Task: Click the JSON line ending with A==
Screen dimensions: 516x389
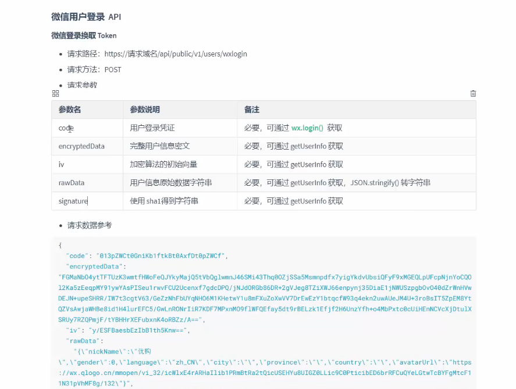Action: (x=130, y=320)
